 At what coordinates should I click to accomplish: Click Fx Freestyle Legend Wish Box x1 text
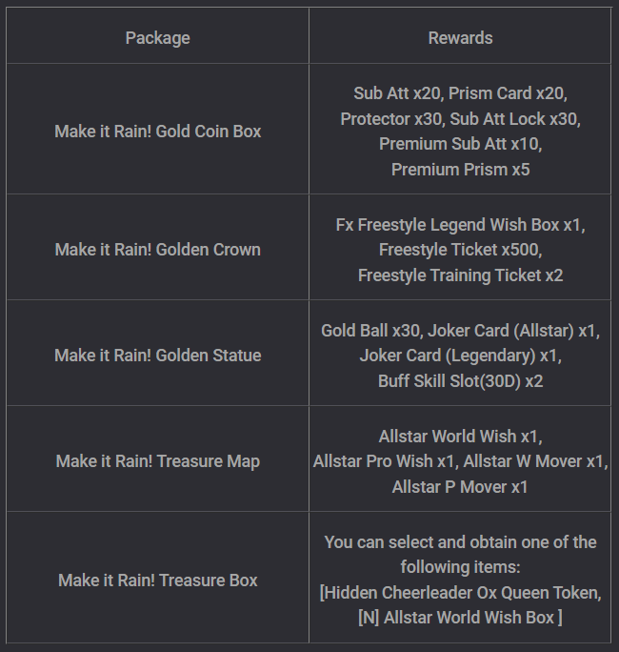[458, 225]
